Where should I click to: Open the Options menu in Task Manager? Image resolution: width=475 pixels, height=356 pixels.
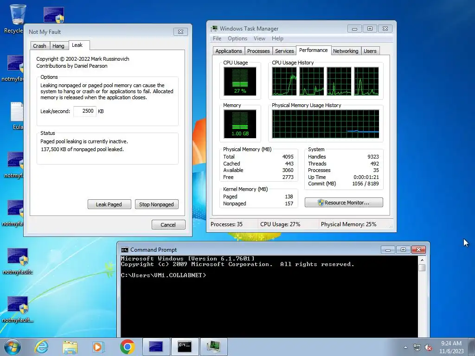(x=237, y=38)
